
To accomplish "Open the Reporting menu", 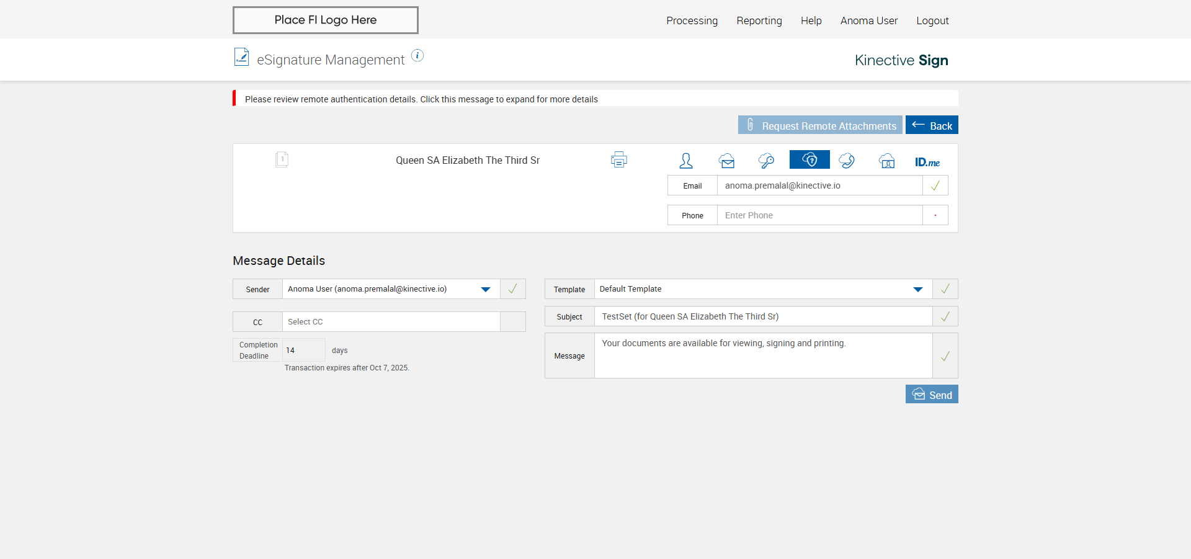I will tap(759, 20).
